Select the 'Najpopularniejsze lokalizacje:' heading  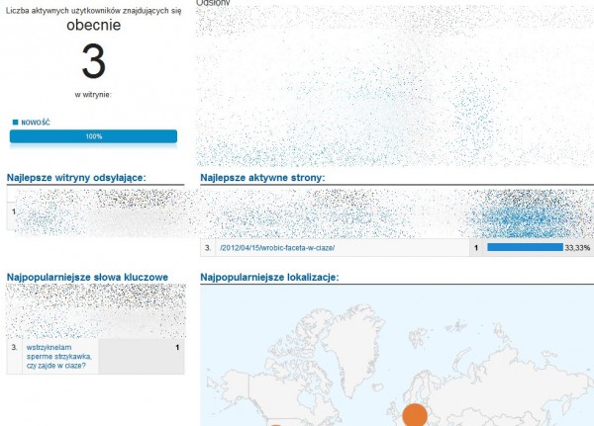click(x=269, y=278)
